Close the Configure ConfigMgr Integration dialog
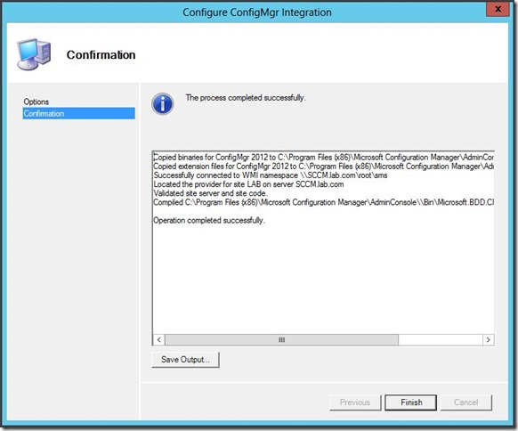The height and width of the screenshot is (431, 518). point(498,9)
